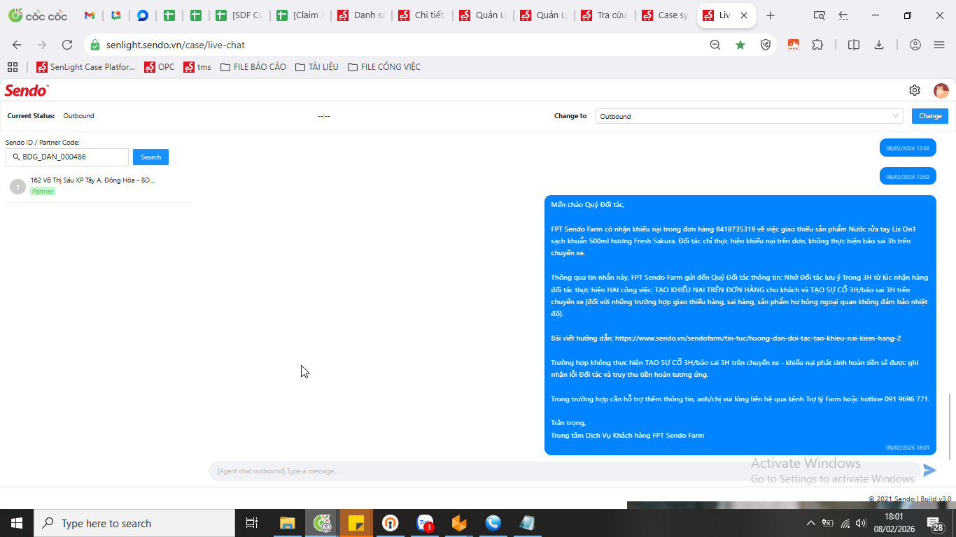Screen dimensions: 956x537
Task: Show hidden system tray icons
Action: (811, 523)
